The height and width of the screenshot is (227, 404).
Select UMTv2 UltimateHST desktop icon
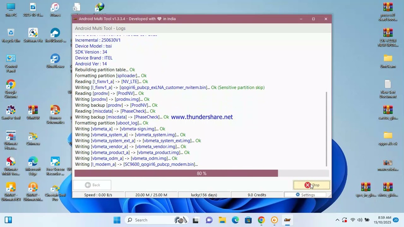[11, 192]
